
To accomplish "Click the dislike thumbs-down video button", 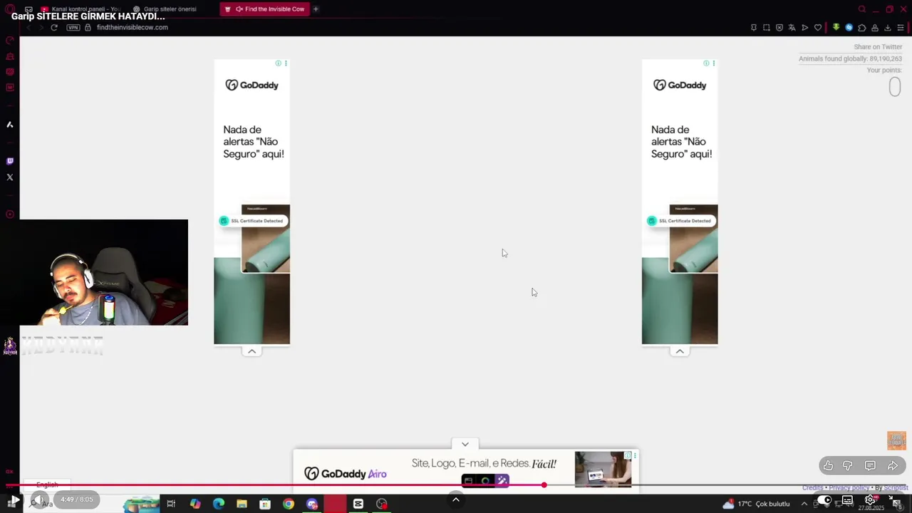I will tap(848, 466).
